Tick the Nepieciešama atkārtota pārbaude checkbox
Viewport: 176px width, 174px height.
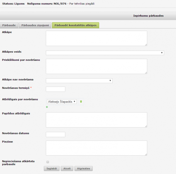48,162
